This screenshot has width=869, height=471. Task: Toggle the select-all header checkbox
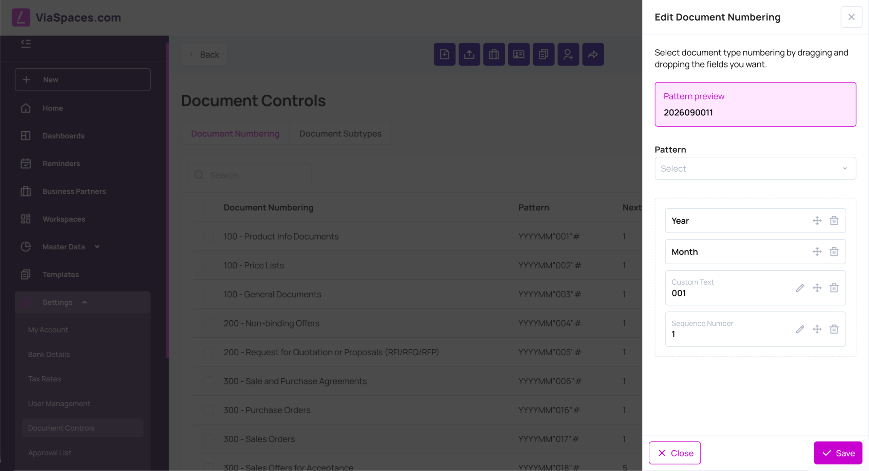[x=208, y=207]
